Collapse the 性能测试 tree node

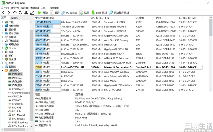pos(3,70)
